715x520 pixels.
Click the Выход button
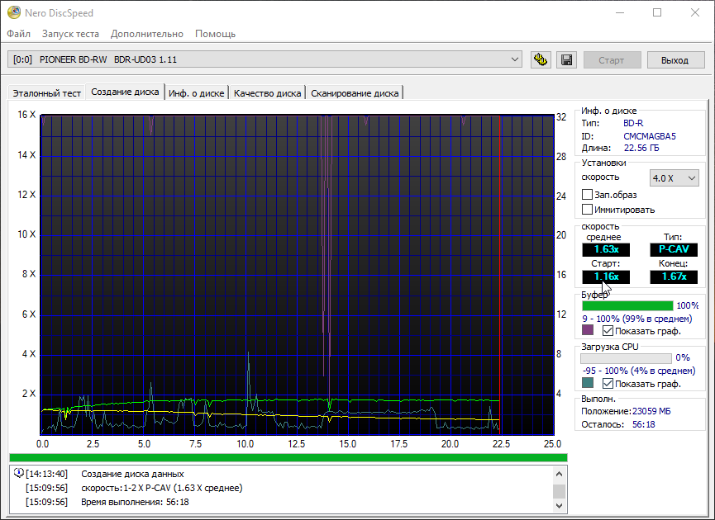pos(674,60)
